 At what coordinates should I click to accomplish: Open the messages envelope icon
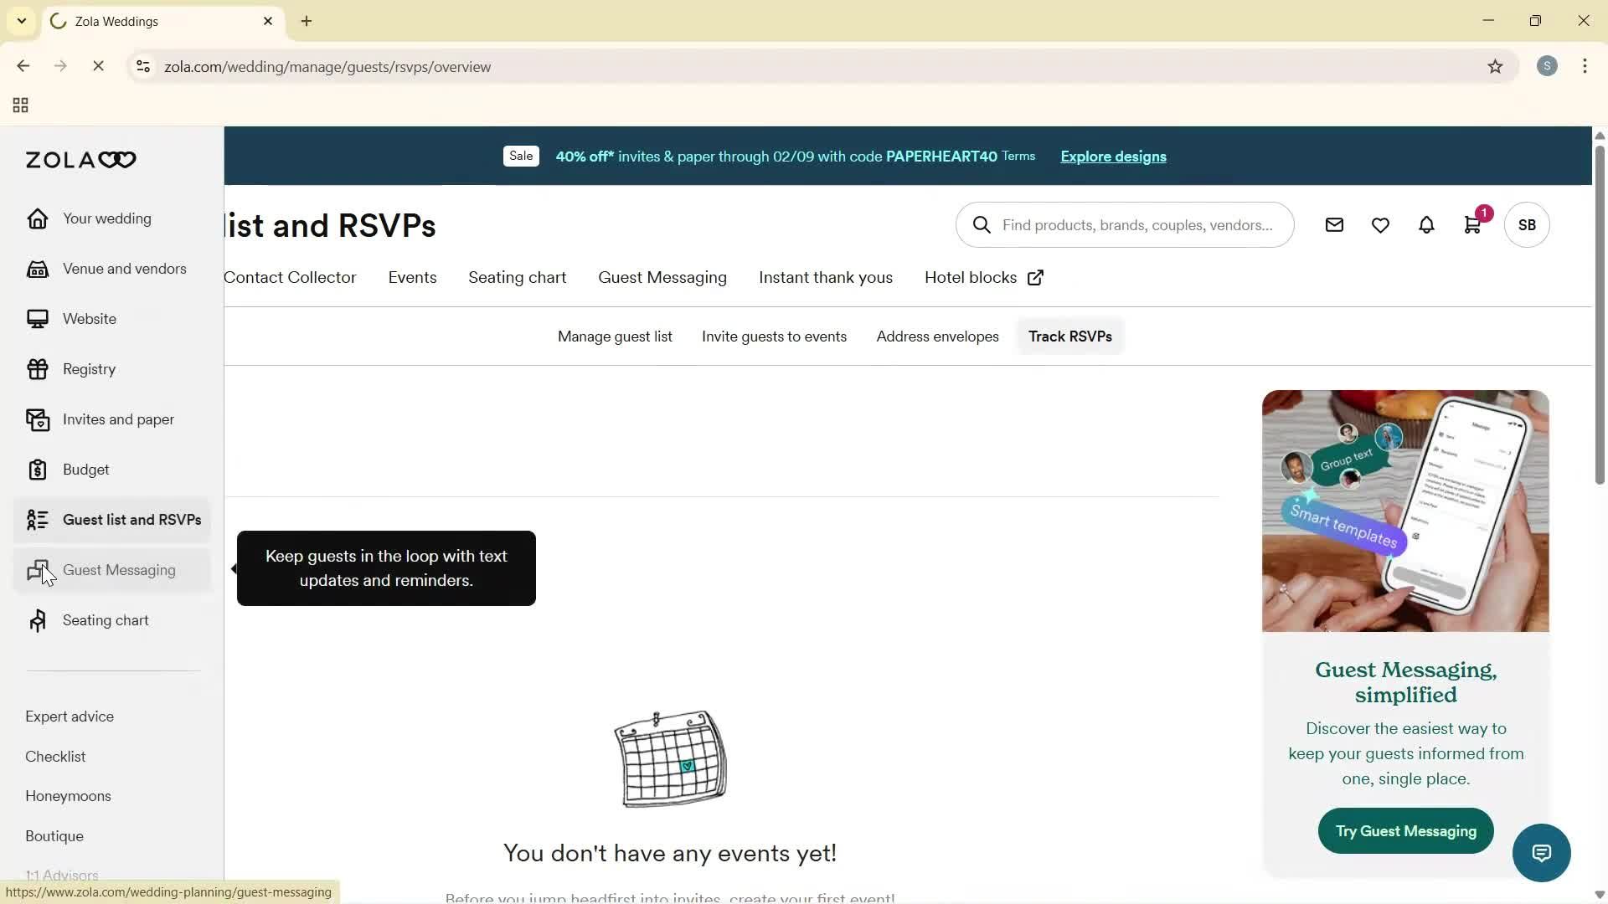[1334, 224]
